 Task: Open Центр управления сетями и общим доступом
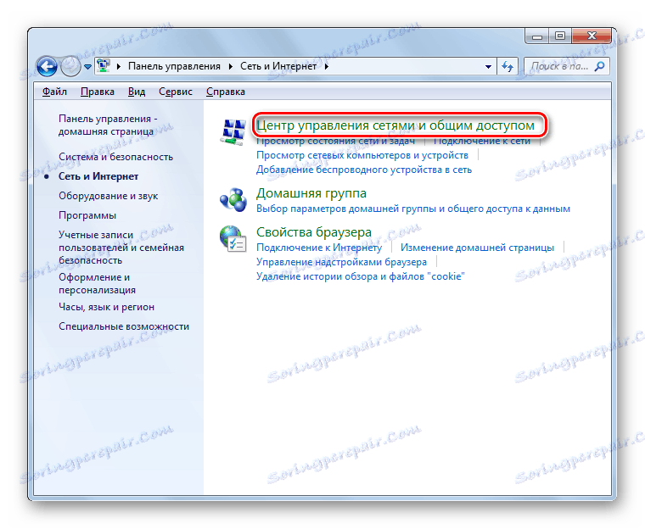(x=395, y=125)
